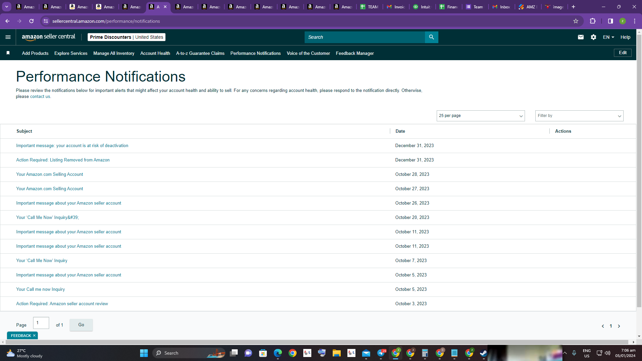Click the Windows taskbar Search box

189,353
